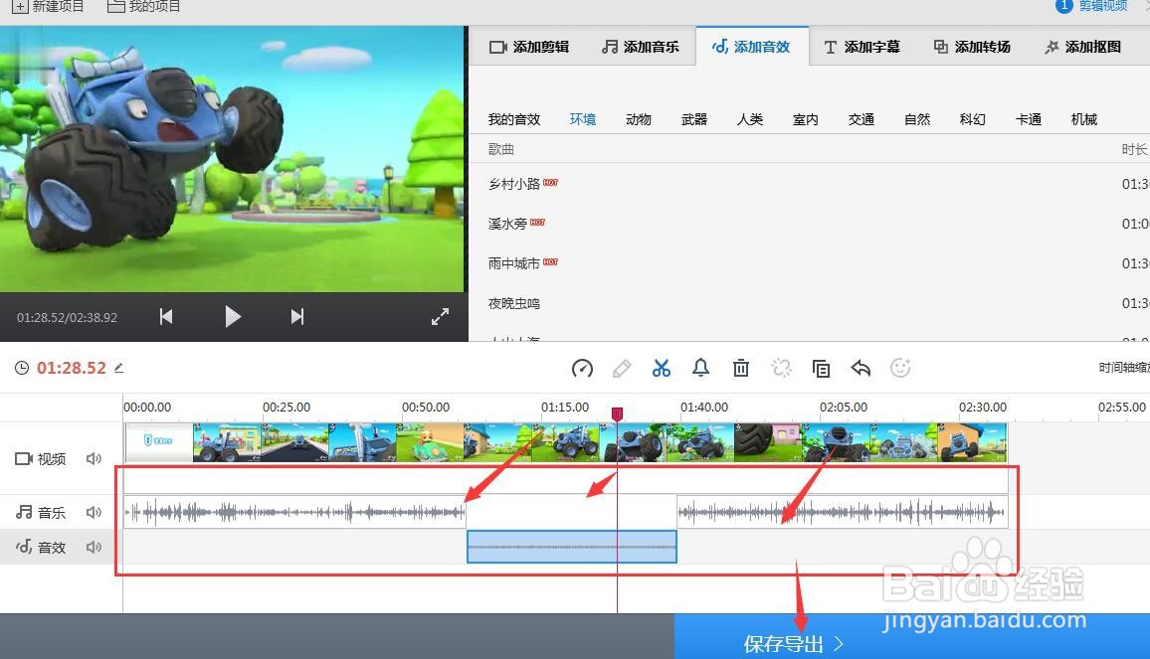The image size is (1150, 659).
Task: Click the smiley face sticker icon
Action: 900,368
